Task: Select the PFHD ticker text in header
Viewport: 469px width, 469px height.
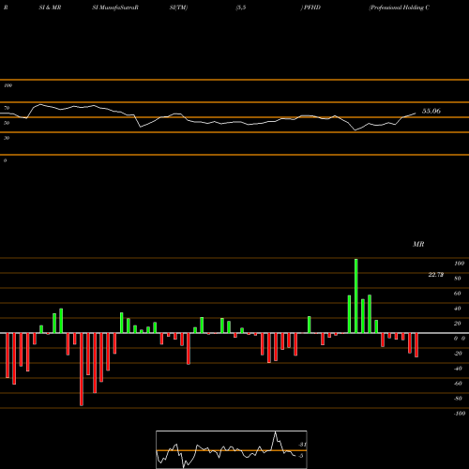Action: (312, 8)
